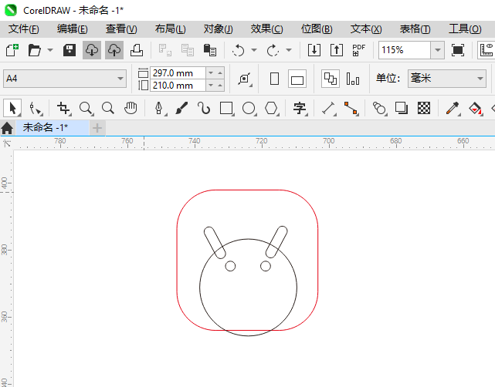Open the 表格(T) menu
Viewport: 495px width, 387px height.
click(x=415, y=29)
